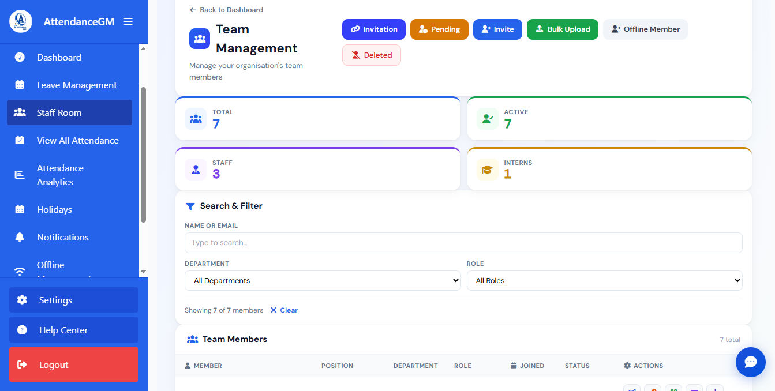Viewport: 775px width, 391px height.
Task: Click the sidebar scrollbar up arrow
Action: [144, 49]
